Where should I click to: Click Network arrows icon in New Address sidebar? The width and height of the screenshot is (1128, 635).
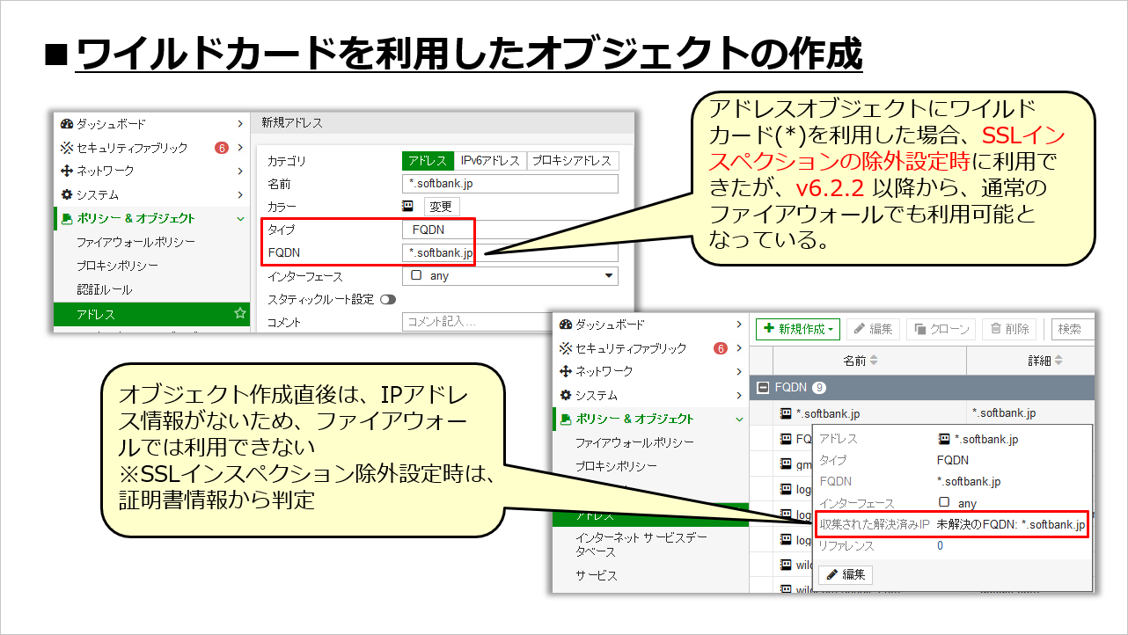click(67, 171)
